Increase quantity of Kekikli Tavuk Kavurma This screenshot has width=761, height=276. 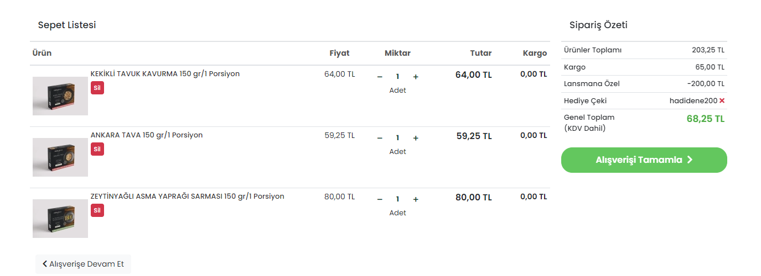[416, 77]
